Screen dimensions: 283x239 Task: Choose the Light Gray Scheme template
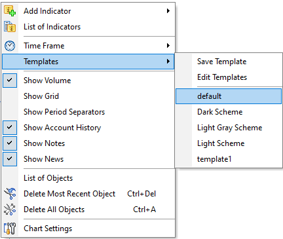tap(229, 128)
